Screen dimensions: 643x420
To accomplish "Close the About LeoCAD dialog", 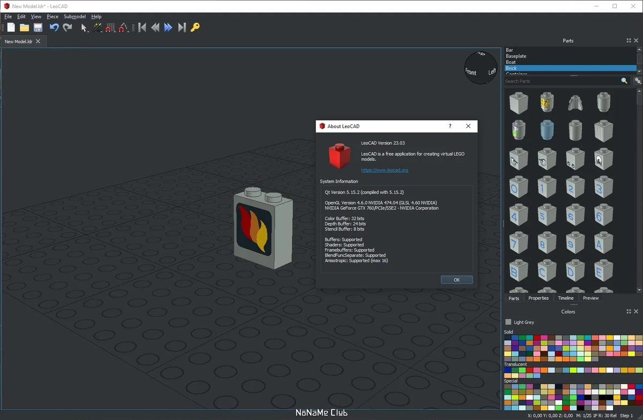I will click(x=468, y=126).
